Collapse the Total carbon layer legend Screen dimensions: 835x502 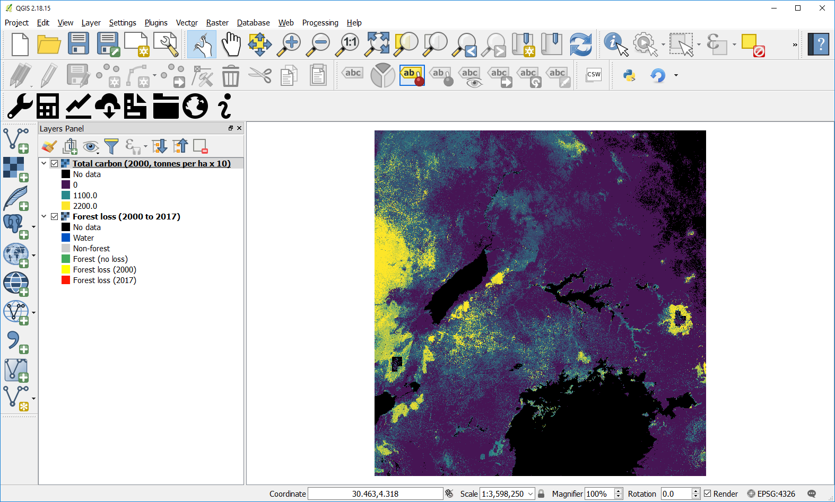pos(44,164)
